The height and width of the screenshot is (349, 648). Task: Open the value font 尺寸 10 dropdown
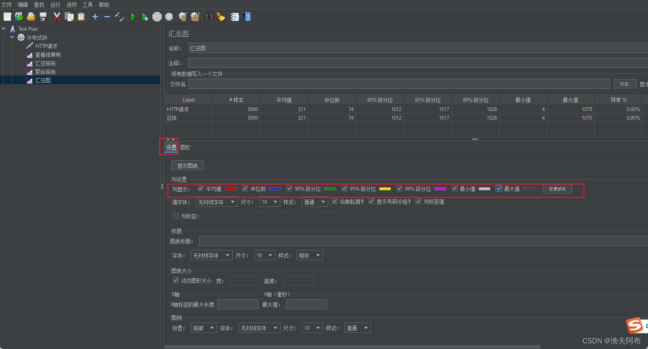click(270, 202)
